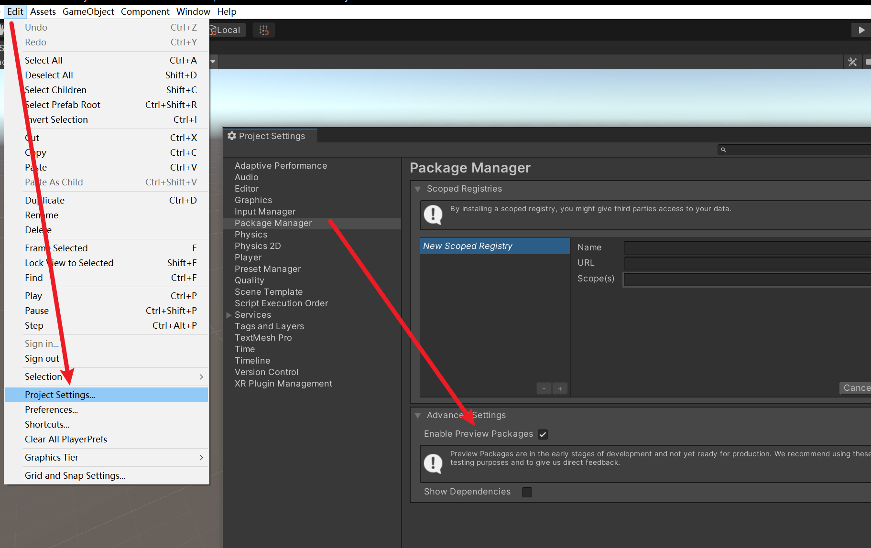Choose Lock View to Selected
Image resolution: width=871 pixels, height=548 pixels.
[x=107, y=263]
